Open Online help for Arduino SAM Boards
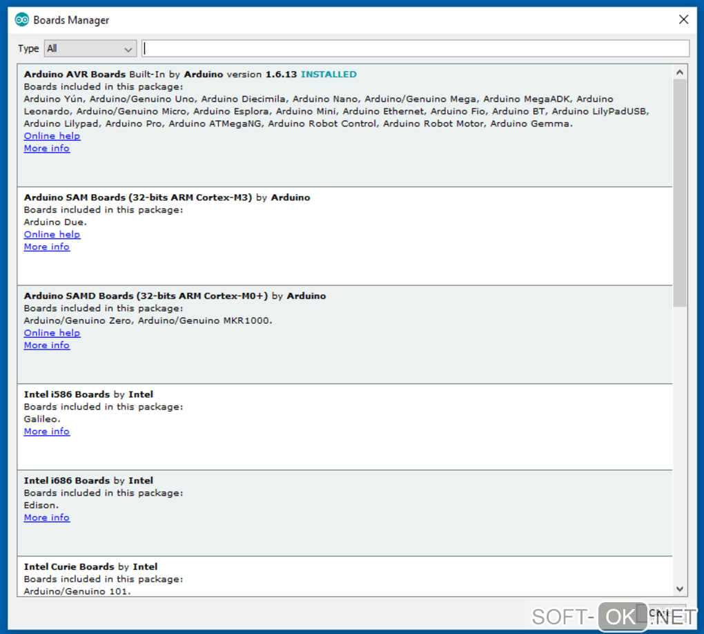Image resolution: width=704 pixels, height=634 pixels. (x=52, y=234)
